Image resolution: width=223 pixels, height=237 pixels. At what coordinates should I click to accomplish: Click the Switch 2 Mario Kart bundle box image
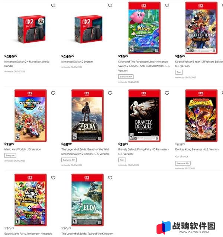tap(32, 29)
